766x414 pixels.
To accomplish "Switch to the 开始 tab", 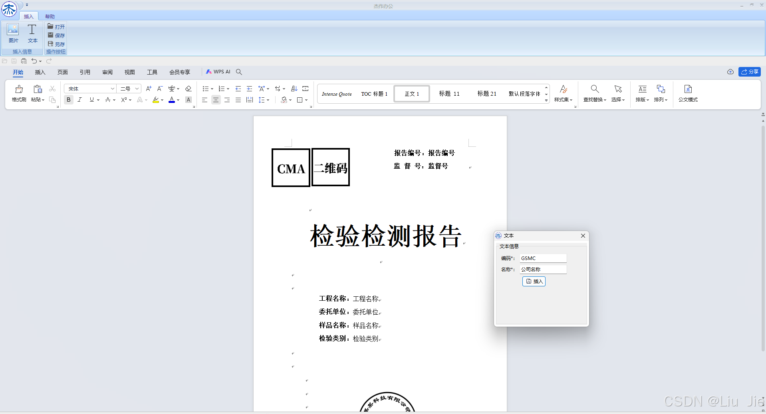I will tap(18, 72).
